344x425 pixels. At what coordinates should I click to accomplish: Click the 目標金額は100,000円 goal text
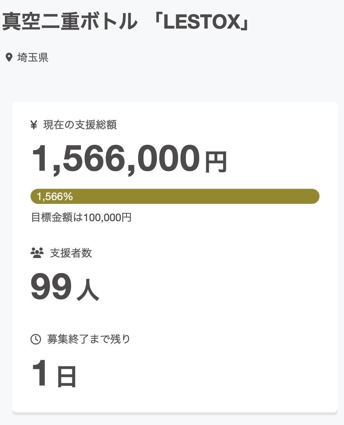pyautogui.click(x=81, y=217)
